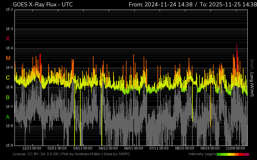Click the Intensity Legend color gradient bar
Viewport: 257px width, 160px height.
pyautogui.click(x=233, y=154)
